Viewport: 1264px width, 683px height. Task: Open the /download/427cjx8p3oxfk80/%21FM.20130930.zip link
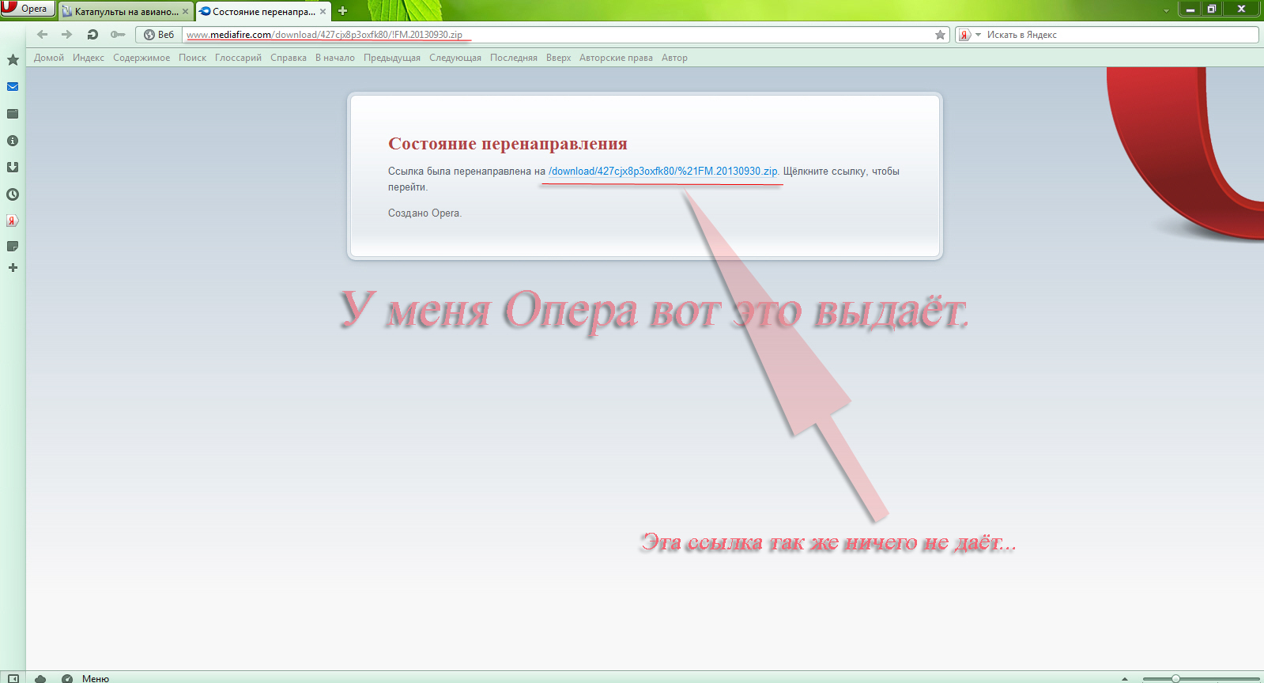663,172
